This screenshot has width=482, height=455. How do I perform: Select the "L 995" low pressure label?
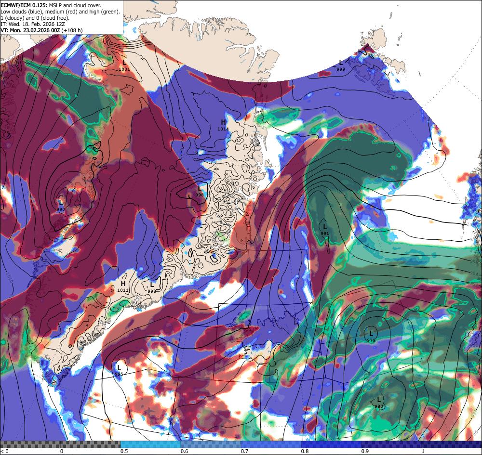point(119,370)
